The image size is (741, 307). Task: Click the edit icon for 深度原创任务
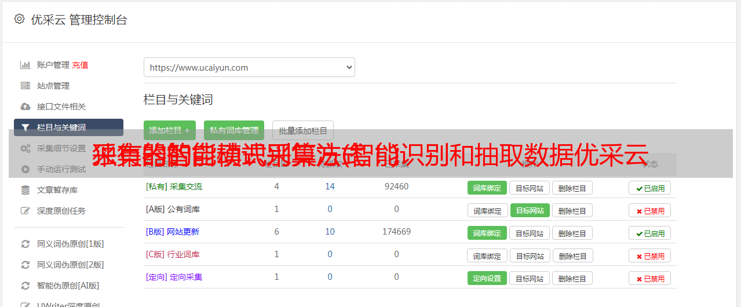[x=25, y=211]
